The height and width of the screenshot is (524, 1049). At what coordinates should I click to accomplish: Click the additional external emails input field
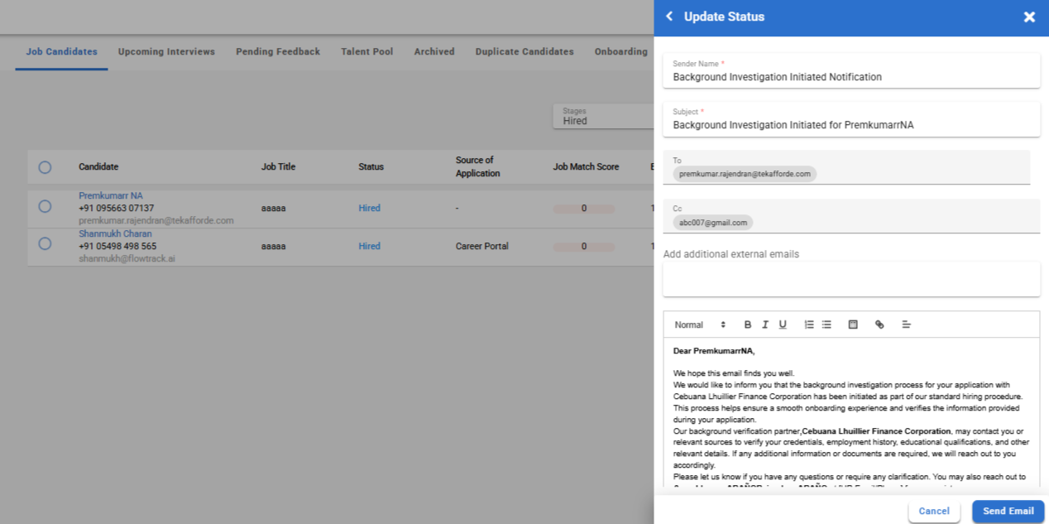click(850, 280)
